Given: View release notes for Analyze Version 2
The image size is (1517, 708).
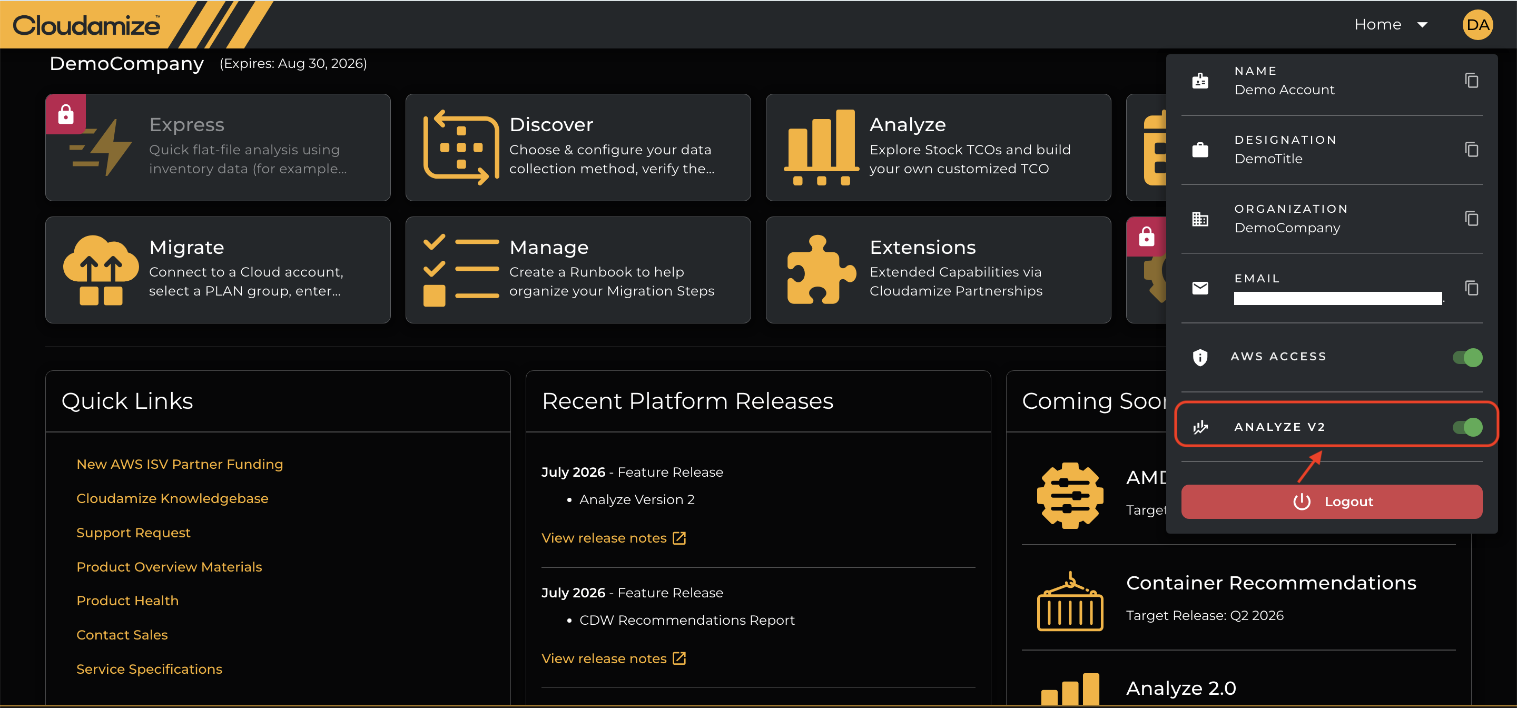Looking at the screenshot, I should pos(604,538).
